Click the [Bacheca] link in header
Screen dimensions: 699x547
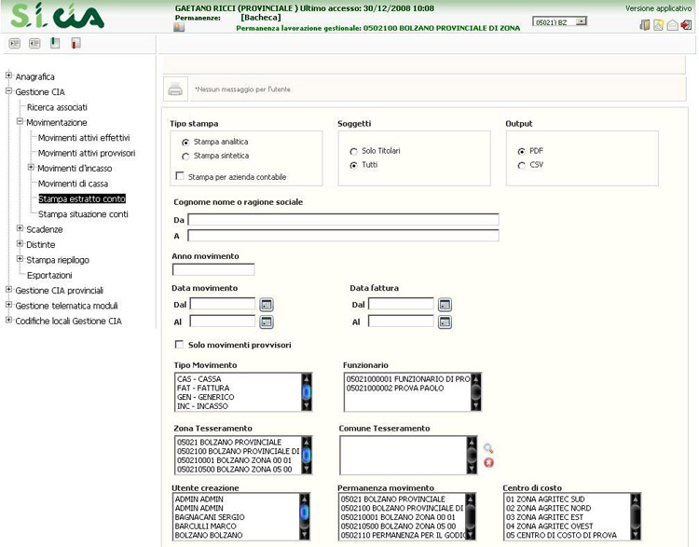[x=261, y=18]
